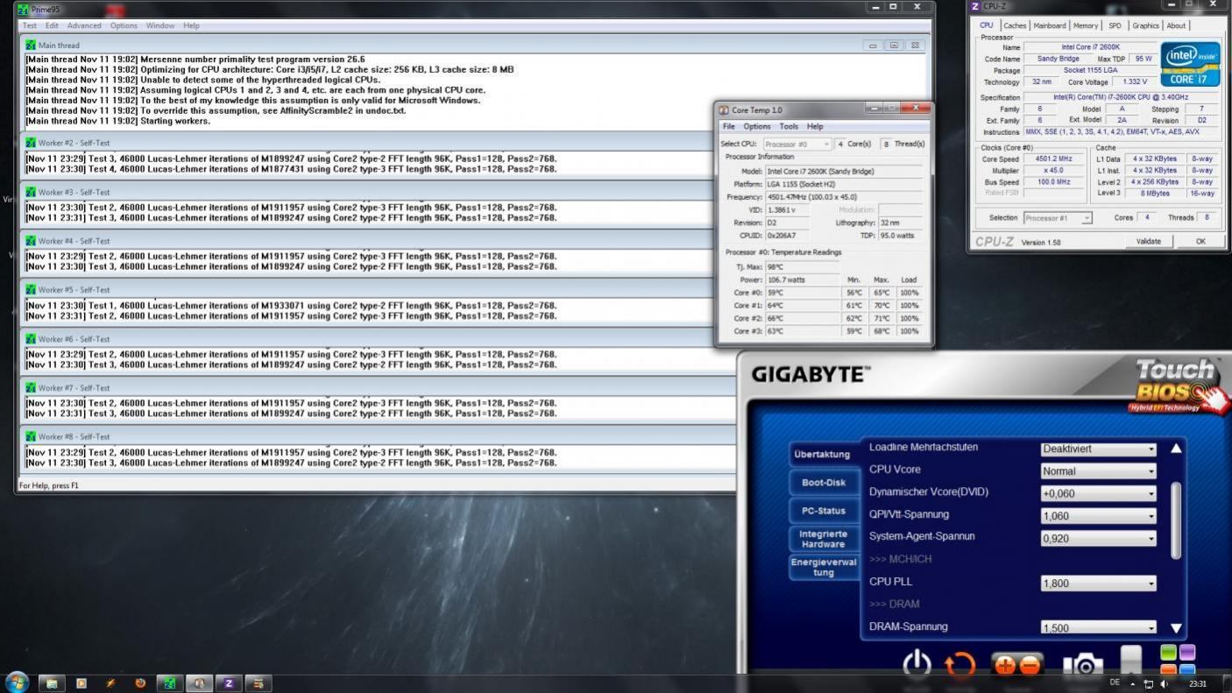The width and height of the screenshot is (1232, 693).
Task: Switch to Prime95 via green taskbar icon
Action: 169,683
